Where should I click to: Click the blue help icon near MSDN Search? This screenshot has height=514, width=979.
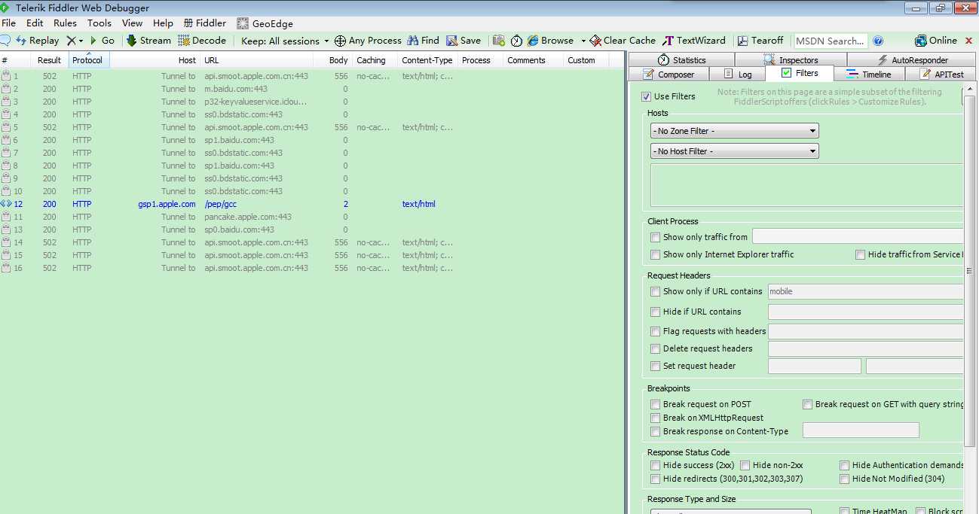878,41
